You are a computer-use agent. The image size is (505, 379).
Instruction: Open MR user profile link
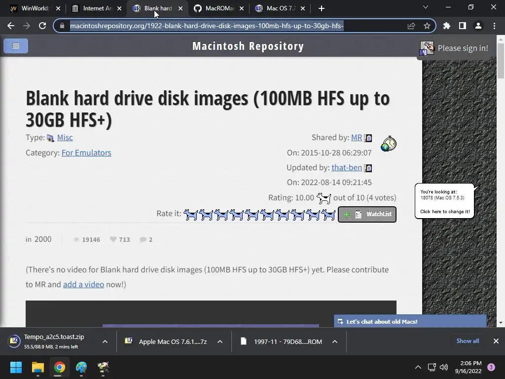coord(357,138)
